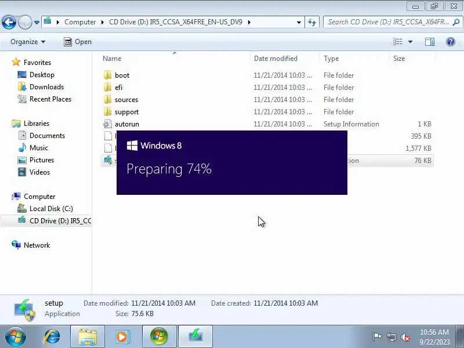The image size is (464, 348).
Task: Select the boot folder name
Action: 122,75
